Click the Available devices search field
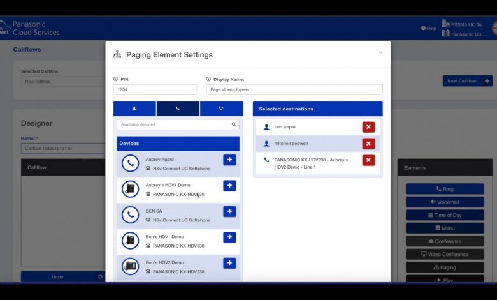497x300 pixels. pos(178,124)
